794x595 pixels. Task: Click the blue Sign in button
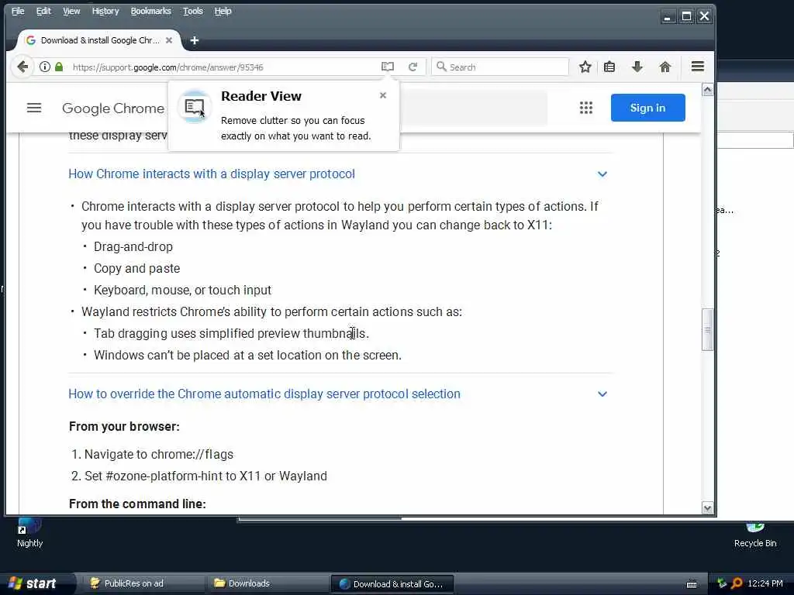(647, 108)
